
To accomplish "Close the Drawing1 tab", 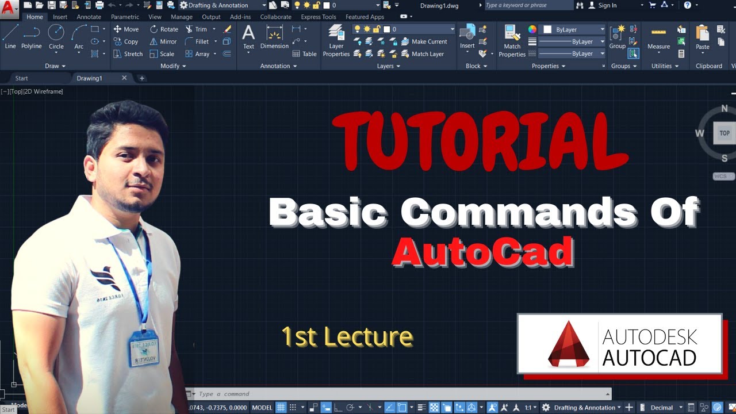I will pyautogui.click(x=124, y=78).
